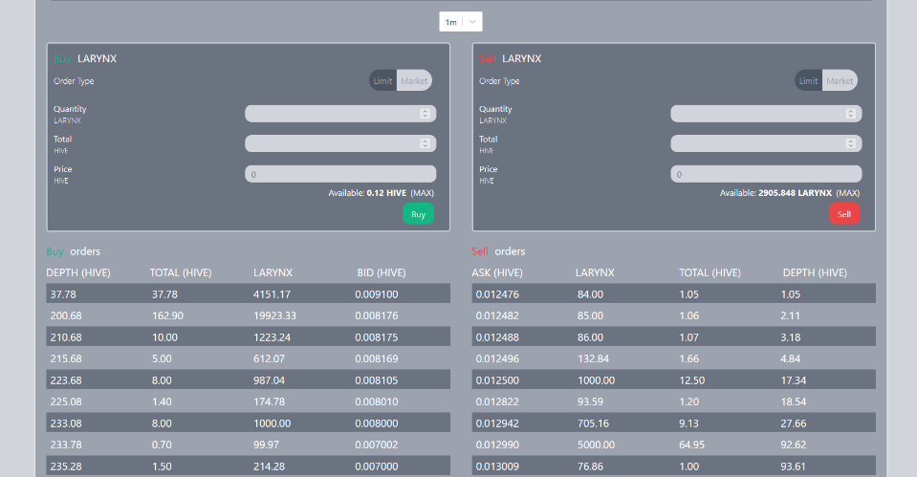
Task: Click the Sell Quantity LARYNX input field
Action: tap(766, 114)
